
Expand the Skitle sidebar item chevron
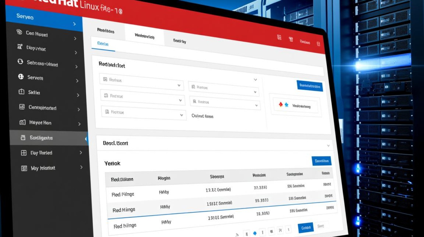point(78,95)
